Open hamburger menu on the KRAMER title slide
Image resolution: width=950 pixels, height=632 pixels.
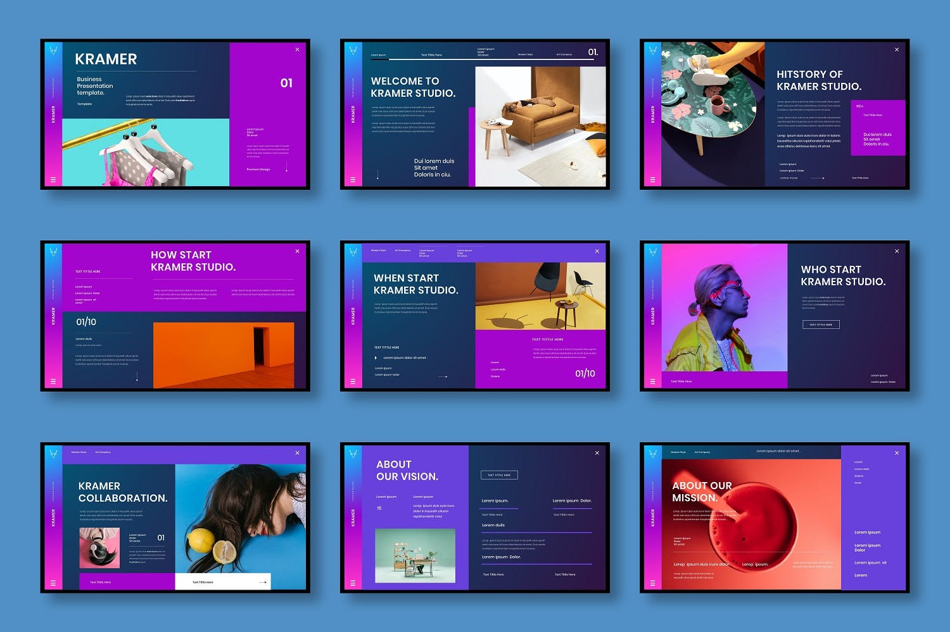53,180
